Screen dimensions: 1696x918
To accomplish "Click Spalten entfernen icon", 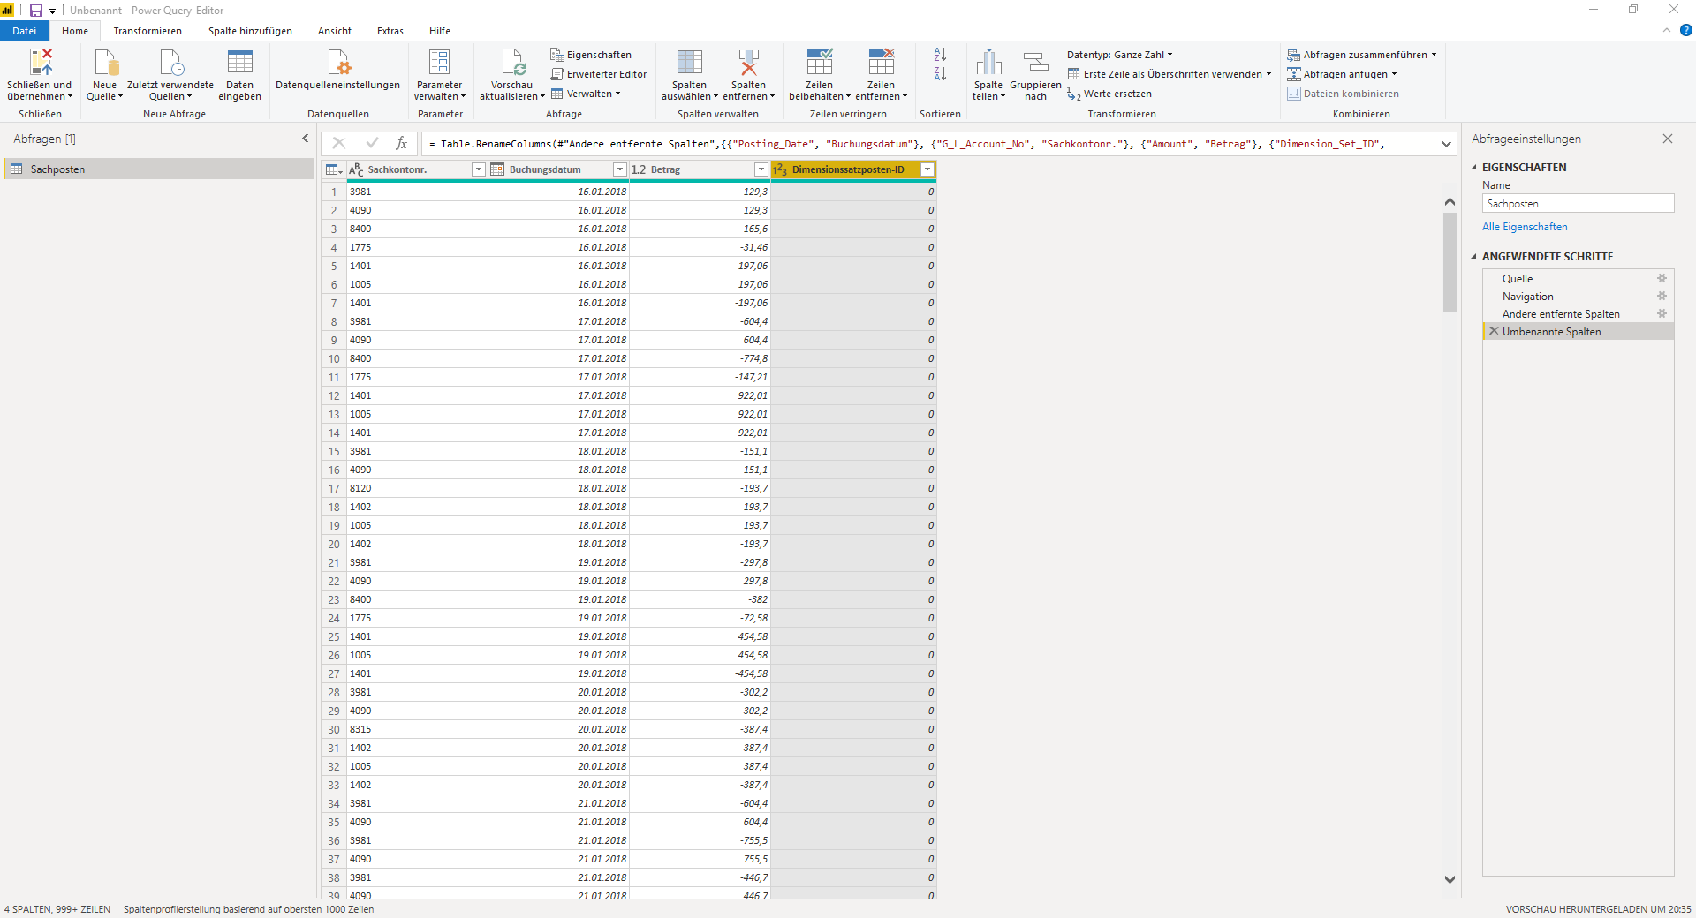I will 748,62.
